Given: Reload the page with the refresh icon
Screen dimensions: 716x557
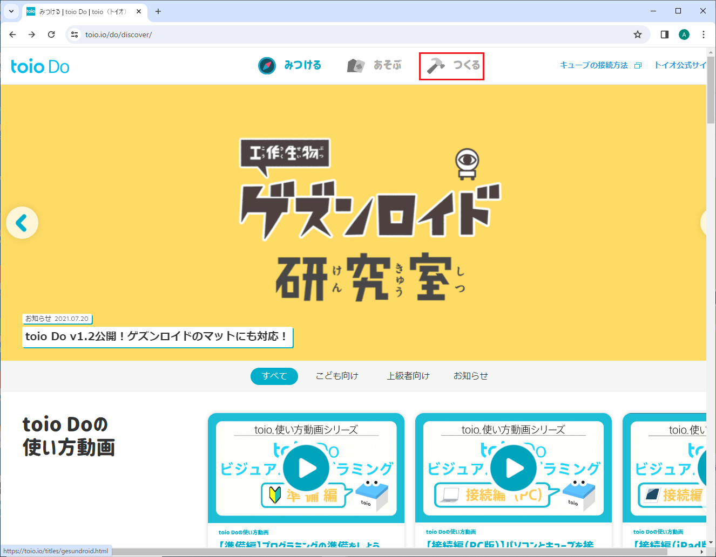Looking at the screenshot, I should [x=51, y=34].
